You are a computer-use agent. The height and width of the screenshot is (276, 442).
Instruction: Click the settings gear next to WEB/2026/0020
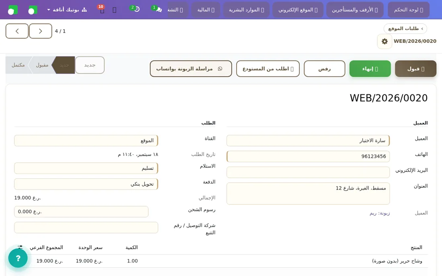(385, 41)
